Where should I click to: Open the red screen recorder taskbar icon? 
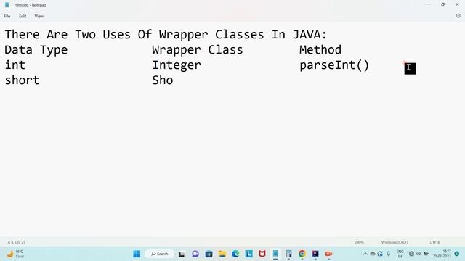click(x=329, y=254)
